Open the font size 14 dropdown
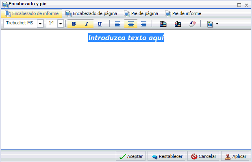This screenshot has width=252, height=162. pos(61,24)
